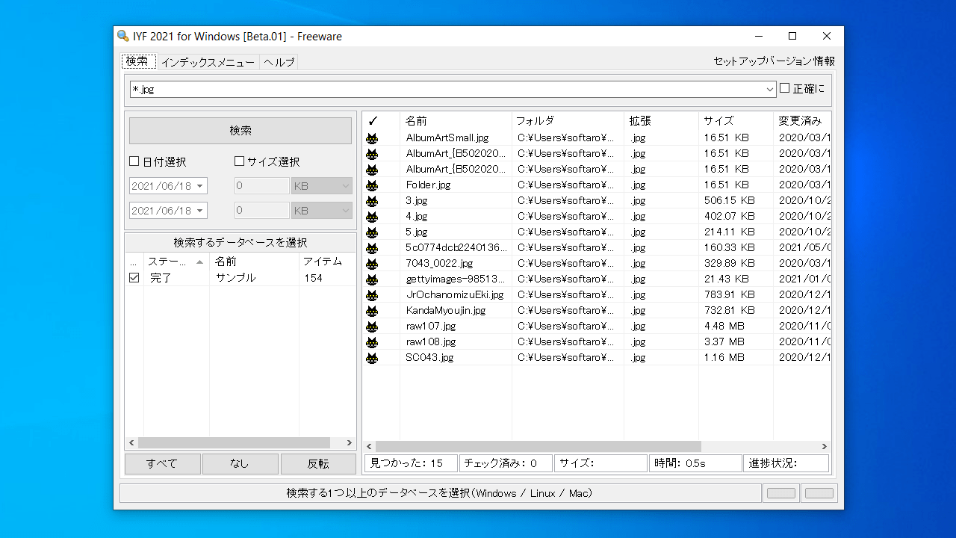Minimize the IYF 2021 window

[758, 36]
